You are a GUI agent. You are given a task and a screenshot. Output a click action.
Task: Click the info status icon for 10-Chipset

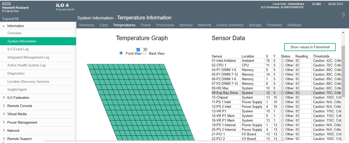pyautogui.click(x=282, y=98)
